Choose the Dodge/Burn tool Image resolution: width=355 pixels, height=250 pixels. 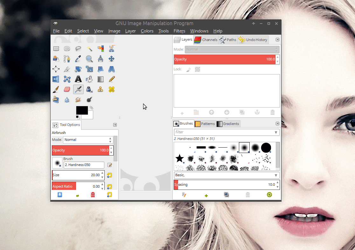89,100
